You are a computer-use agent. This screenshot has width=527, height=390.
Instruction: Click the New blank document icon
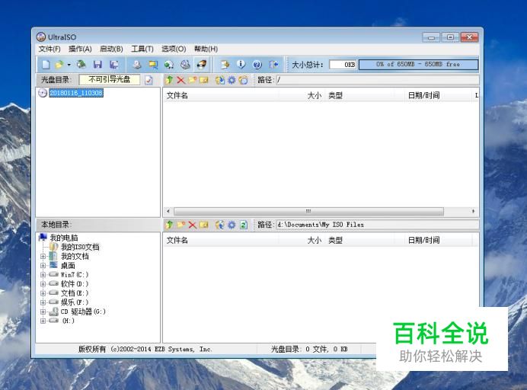46,64
